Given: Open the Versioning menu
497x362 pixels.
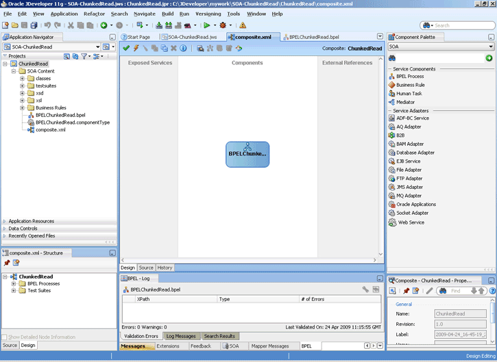Looking at the screenshot, I should point(208,14).
